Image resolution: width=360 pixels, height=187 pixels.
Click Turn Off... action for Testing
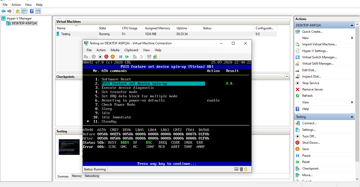[x=309, y=136]
